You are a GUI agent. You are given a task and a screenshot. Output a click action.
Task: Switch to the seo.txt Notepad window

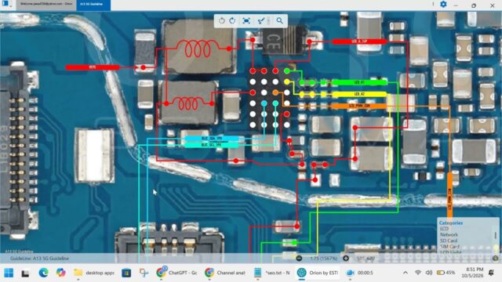click(x=272, y=273)
